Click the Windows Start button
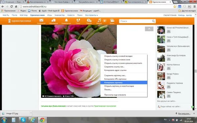197x123 pixels. [x=4, y=120]
